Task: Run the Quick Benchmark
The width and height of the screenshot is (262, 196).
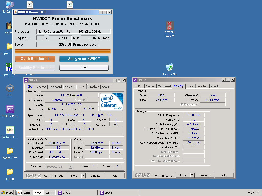Action: tap(35, 59)
